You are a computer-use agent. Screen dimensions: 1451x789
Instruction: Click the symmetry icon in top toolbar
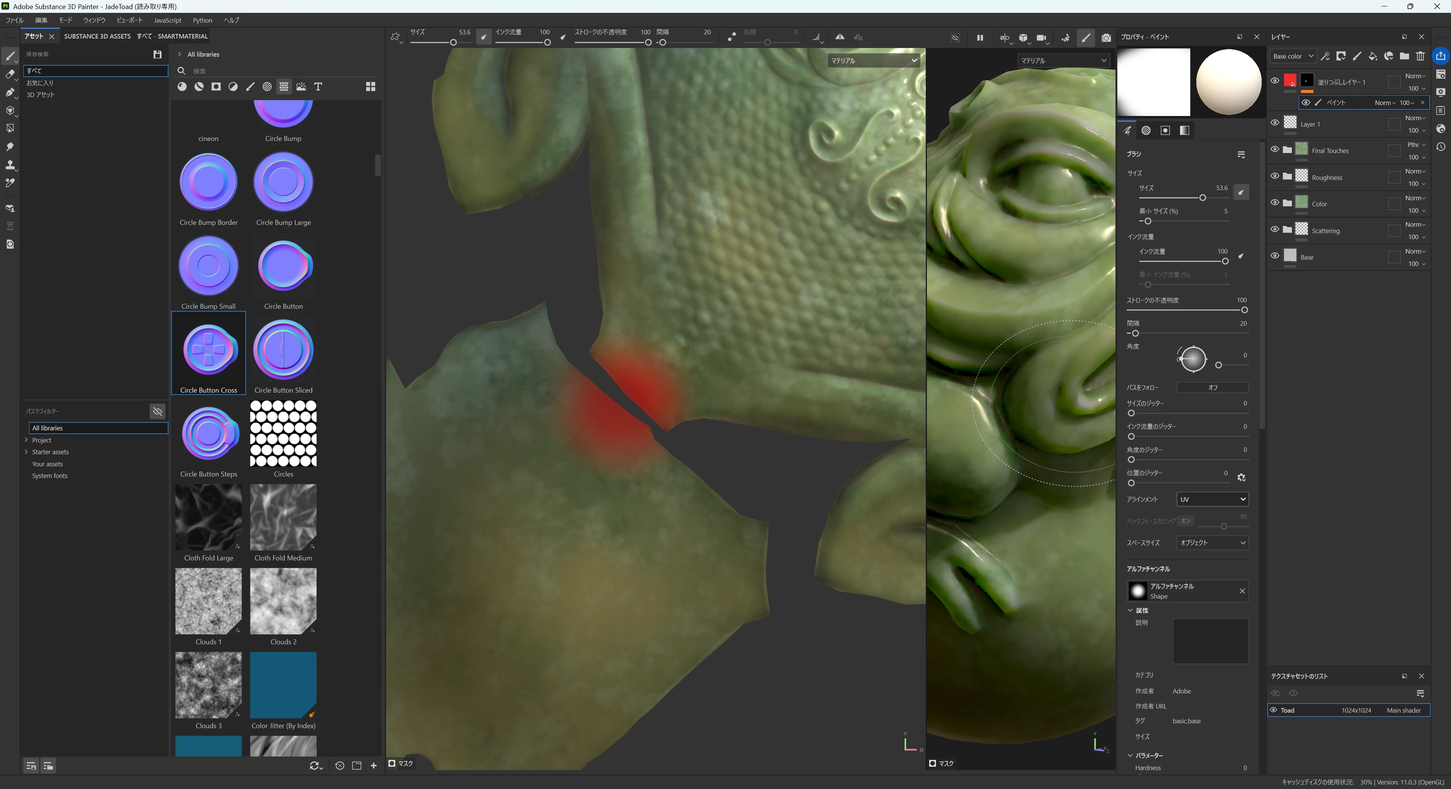[839, 37]
